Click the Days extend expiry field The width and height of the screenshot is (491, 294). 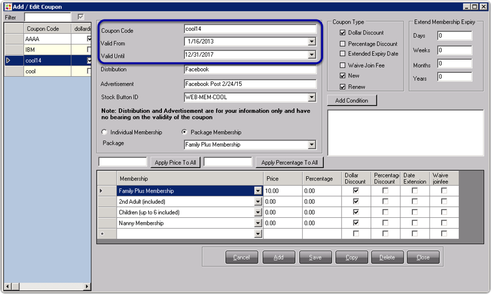click(454, 36)
